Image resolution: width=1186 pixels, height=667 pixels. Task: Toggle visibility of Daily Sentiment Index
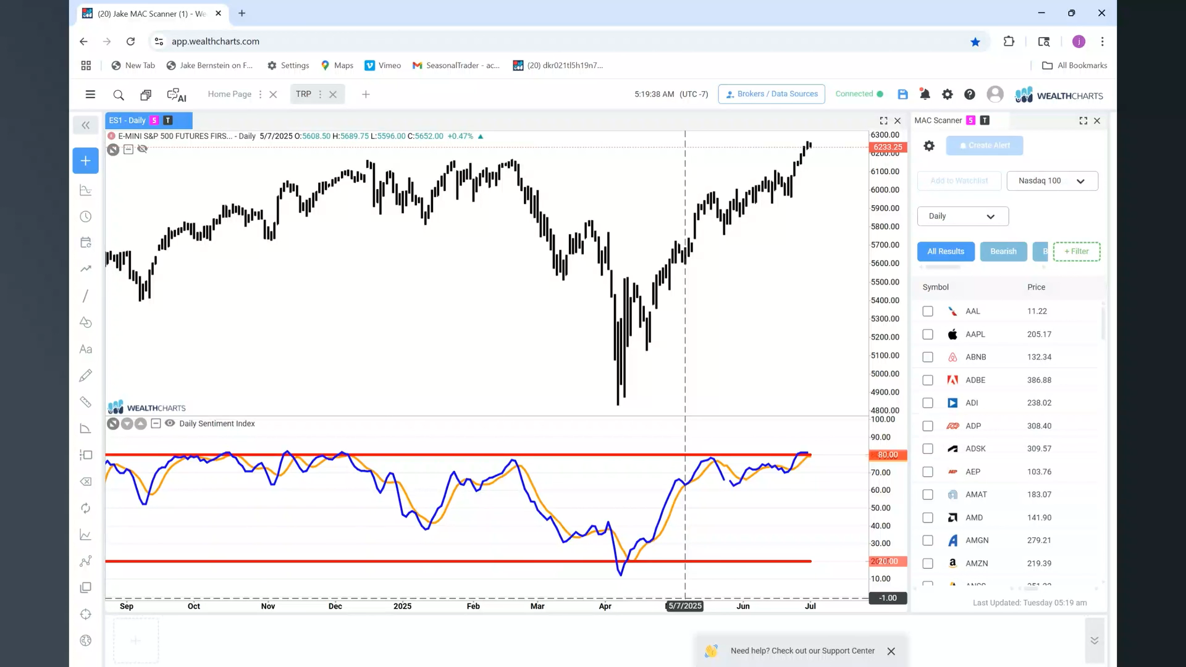pos(170,424)
